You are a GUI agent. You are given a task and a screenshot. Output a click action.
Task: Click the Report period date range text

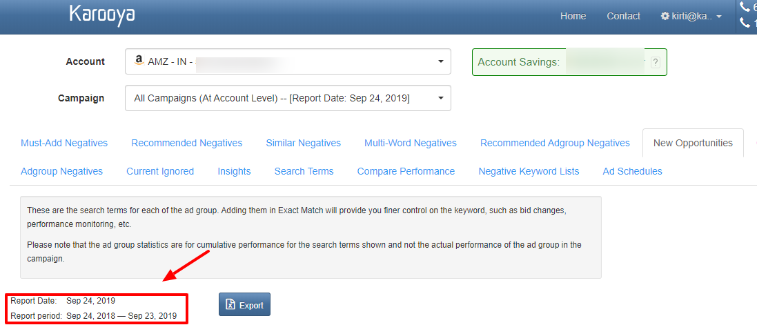tap(121, 316)
